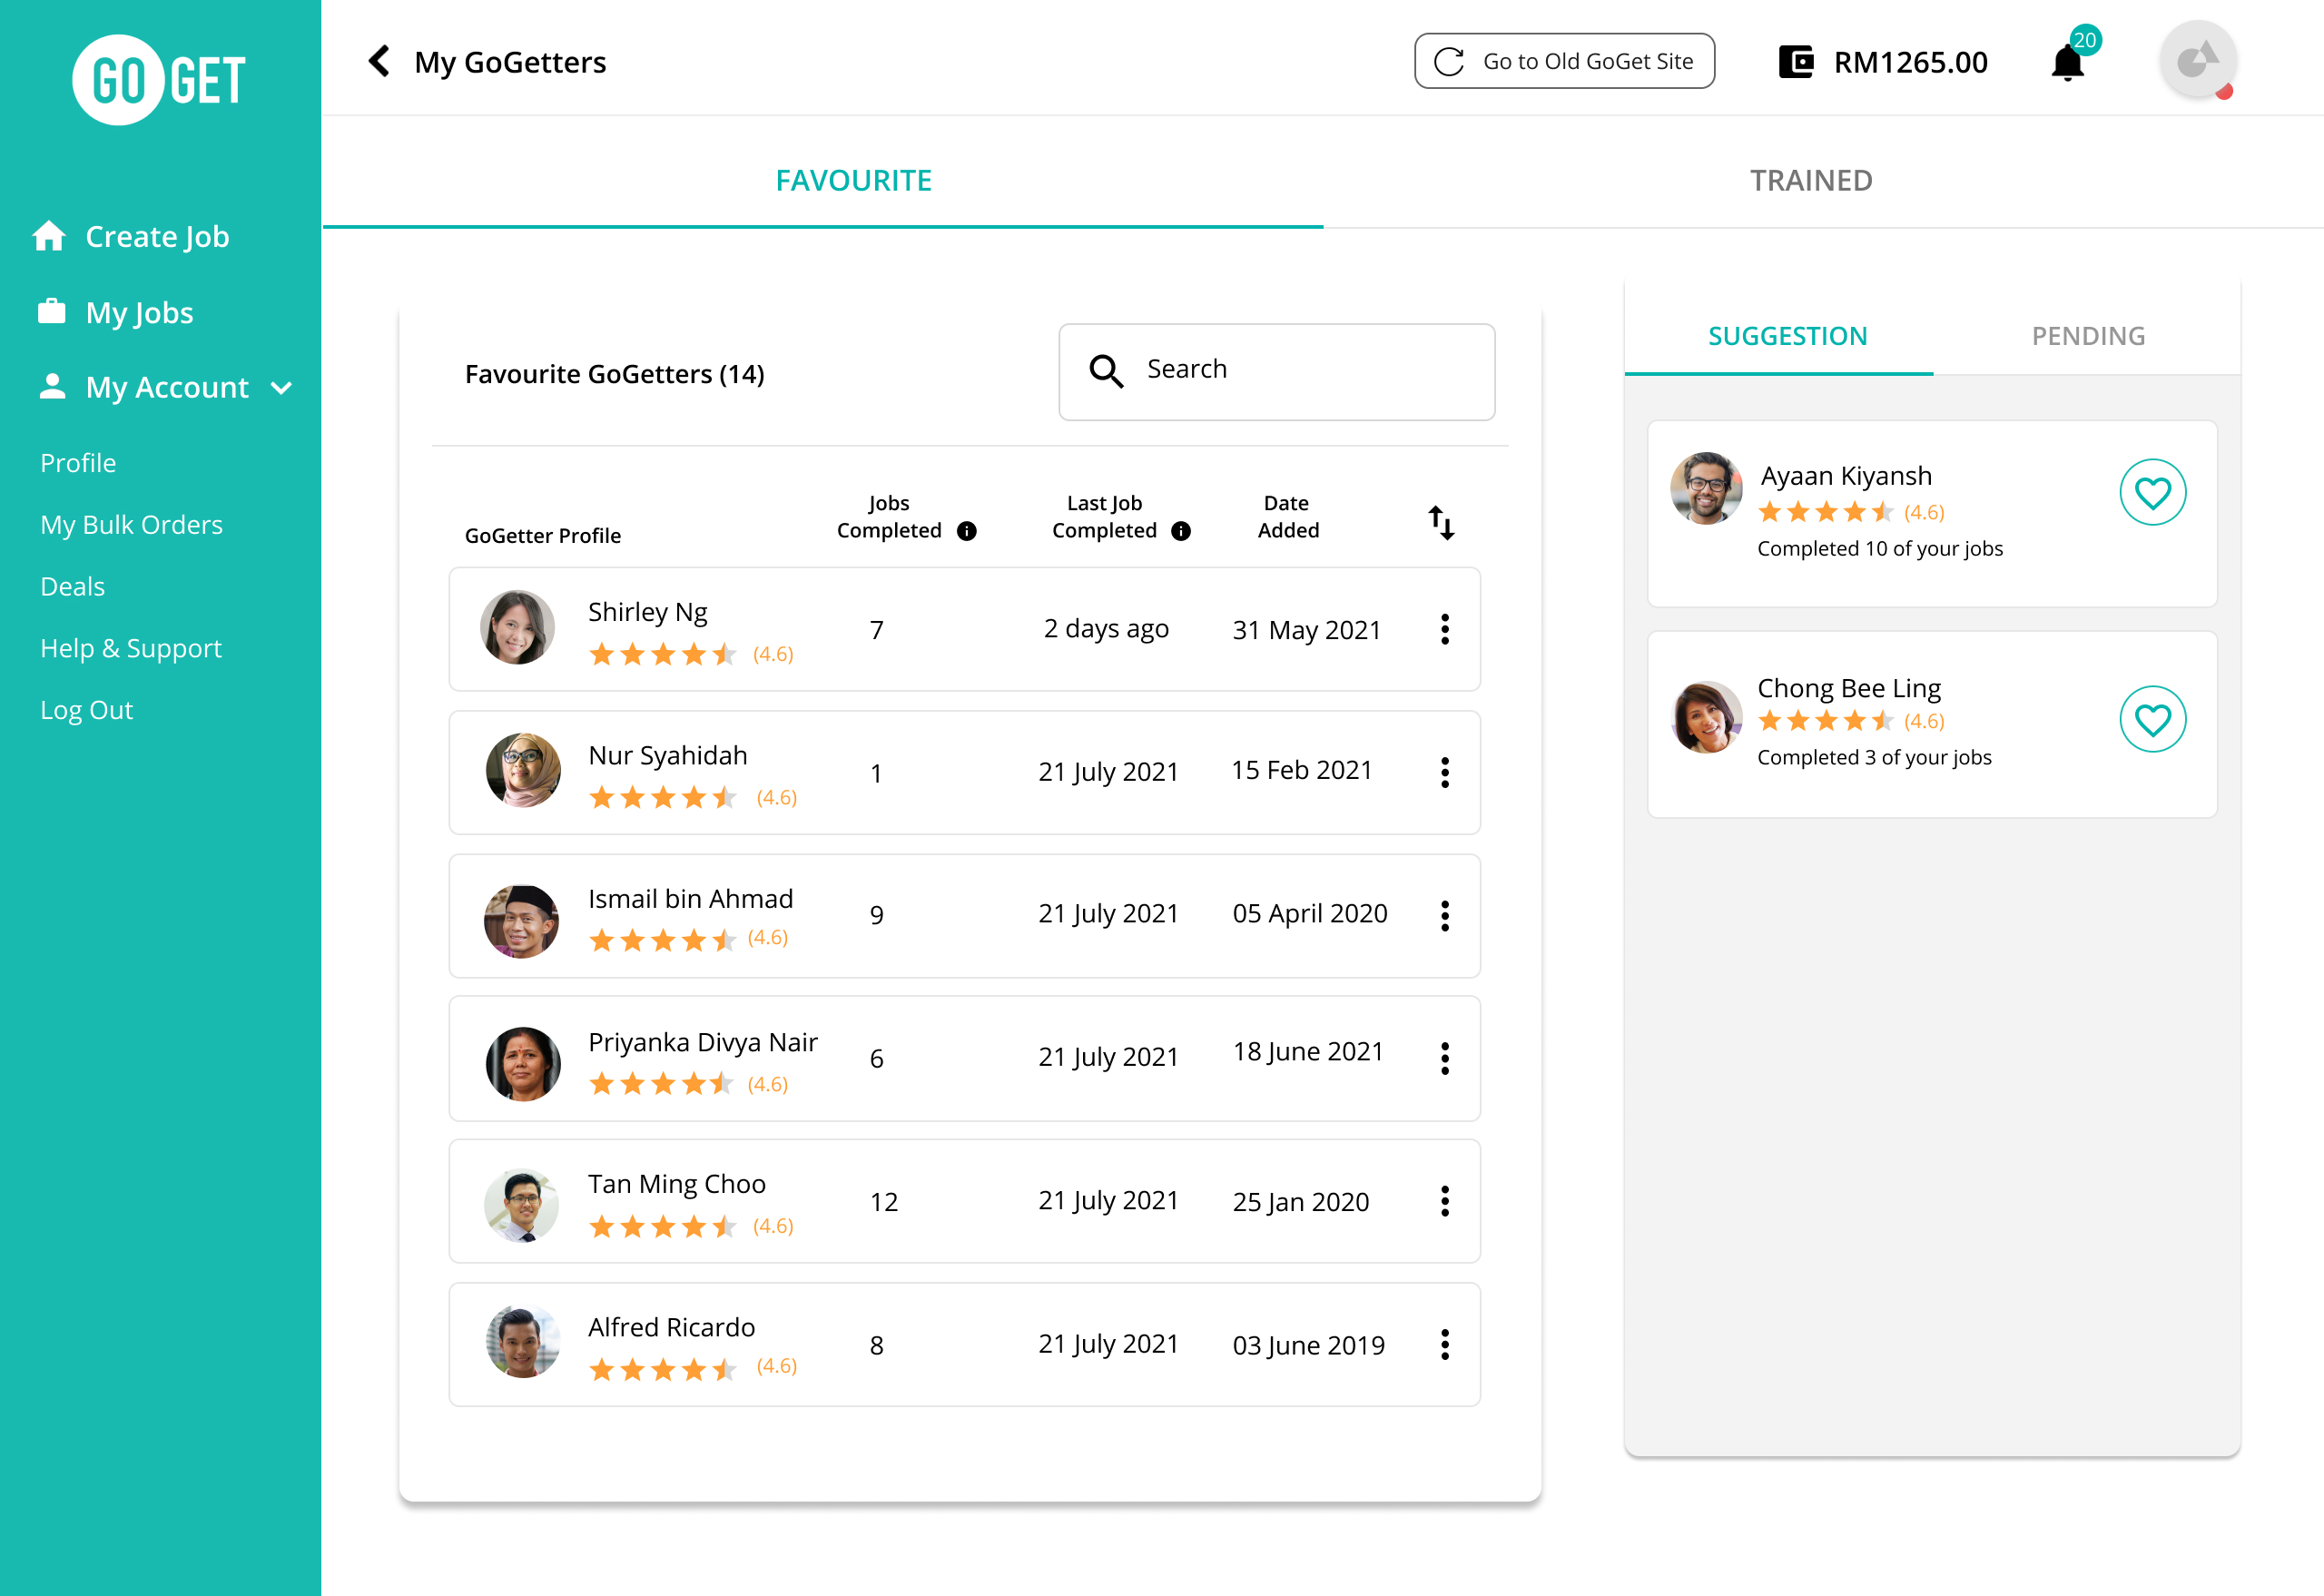Viewport: 2324px width, 1596px height.
Task: Click Nur Syahidah's profile photo
Action: tap(522, 770)
